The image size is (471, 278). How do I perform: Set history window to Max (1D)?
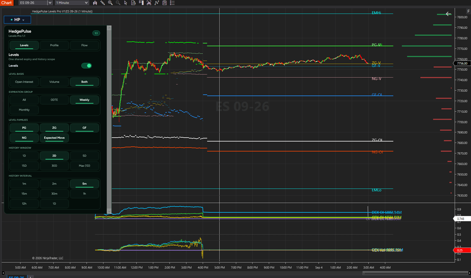point(84,166)
